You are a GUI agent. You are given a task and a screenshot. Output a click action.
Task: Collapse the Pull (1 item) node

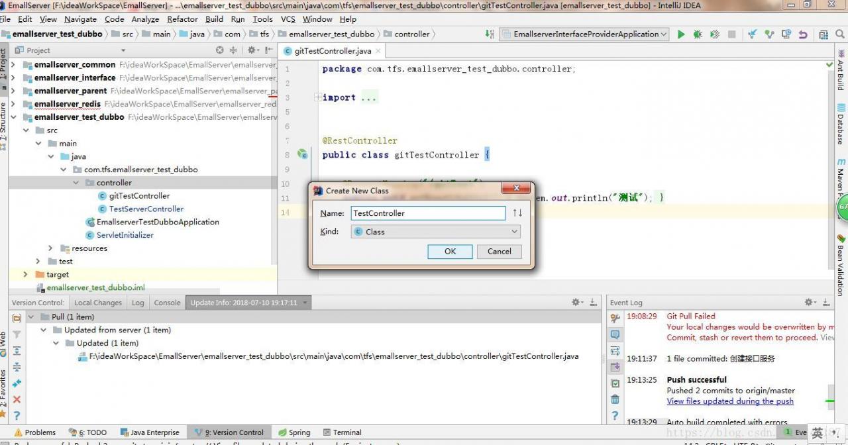(30, 317)
